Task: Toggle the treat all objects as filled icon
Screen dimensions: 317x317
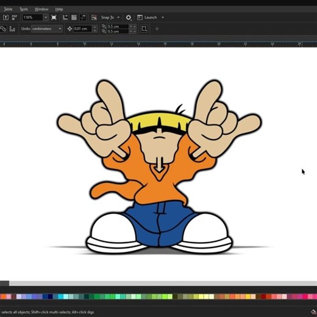Action: pyautogui.click(x=144, y=29)
